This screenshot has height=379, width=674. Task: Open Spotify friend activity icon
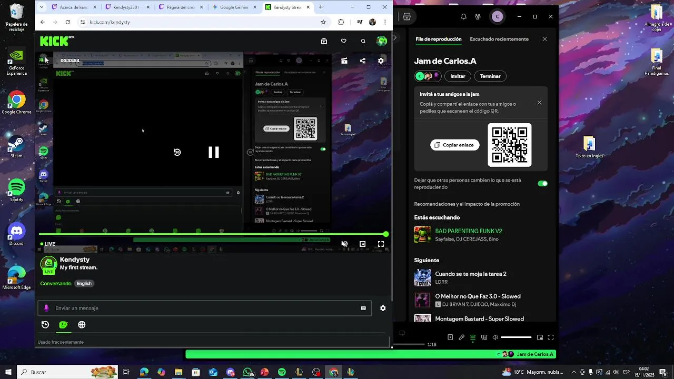478,17
